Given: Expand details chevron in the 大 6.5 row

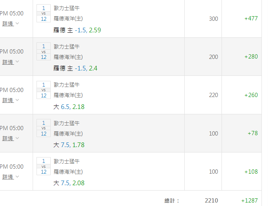Looking at the screenshot, I should [x=17, y=100].
